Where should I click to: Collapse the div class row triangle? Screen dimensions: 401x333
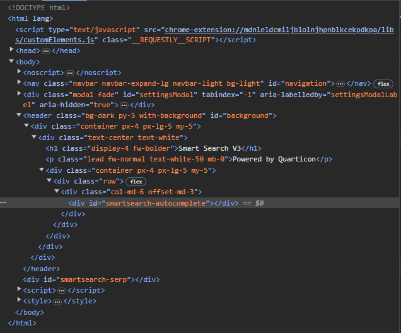[x=49, y=180]
